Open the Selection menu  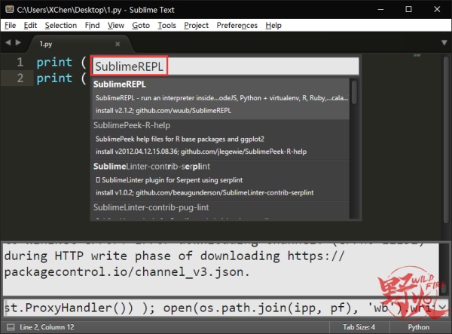pos(61,26)
